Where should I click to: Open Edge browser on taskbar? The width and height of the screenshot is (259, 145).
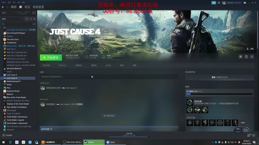(x=10, y=142)
